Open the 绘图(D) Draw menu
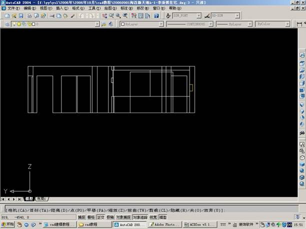The width and height of the screenshot is (306, 229). click(x=110, y=8)
